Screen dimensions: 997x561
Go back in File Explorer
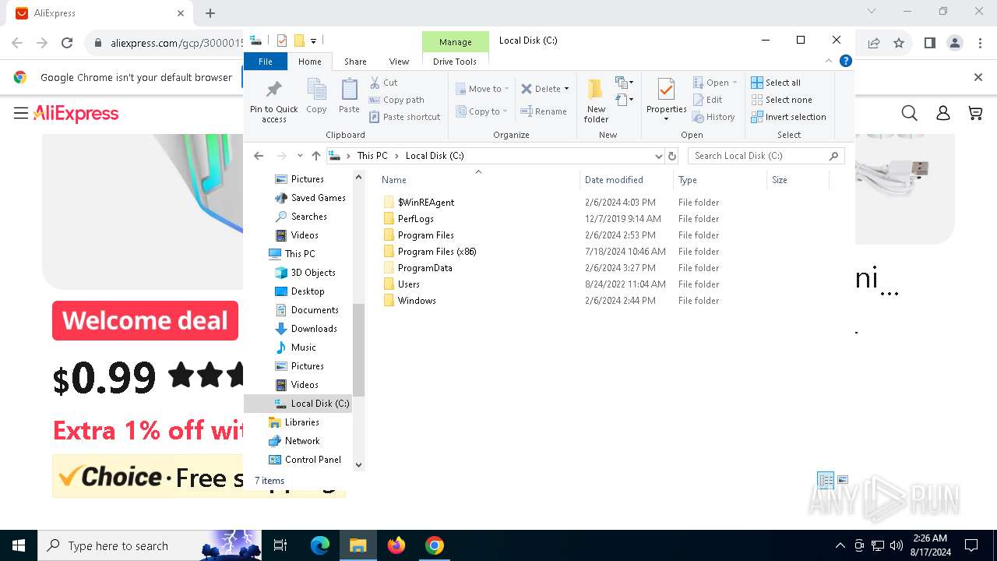click(x=259, y=156)
